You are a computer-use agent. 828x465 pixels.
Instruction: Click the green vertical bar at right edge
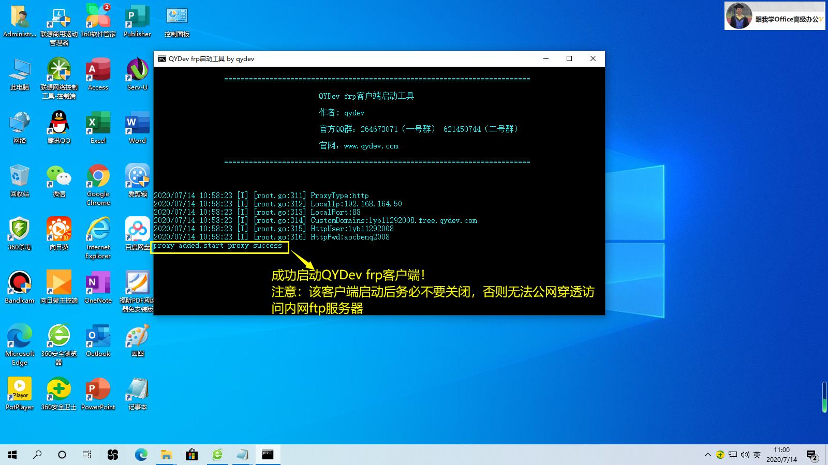824,397
